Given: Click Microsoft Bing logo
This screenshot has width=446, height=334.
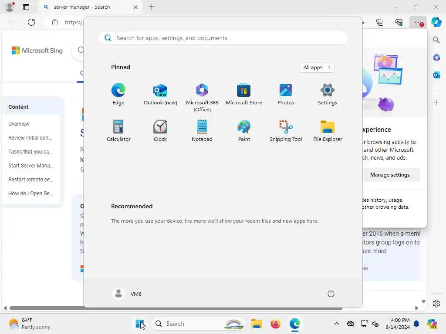Looking at the screenshot, I should [x=37, y=50].
